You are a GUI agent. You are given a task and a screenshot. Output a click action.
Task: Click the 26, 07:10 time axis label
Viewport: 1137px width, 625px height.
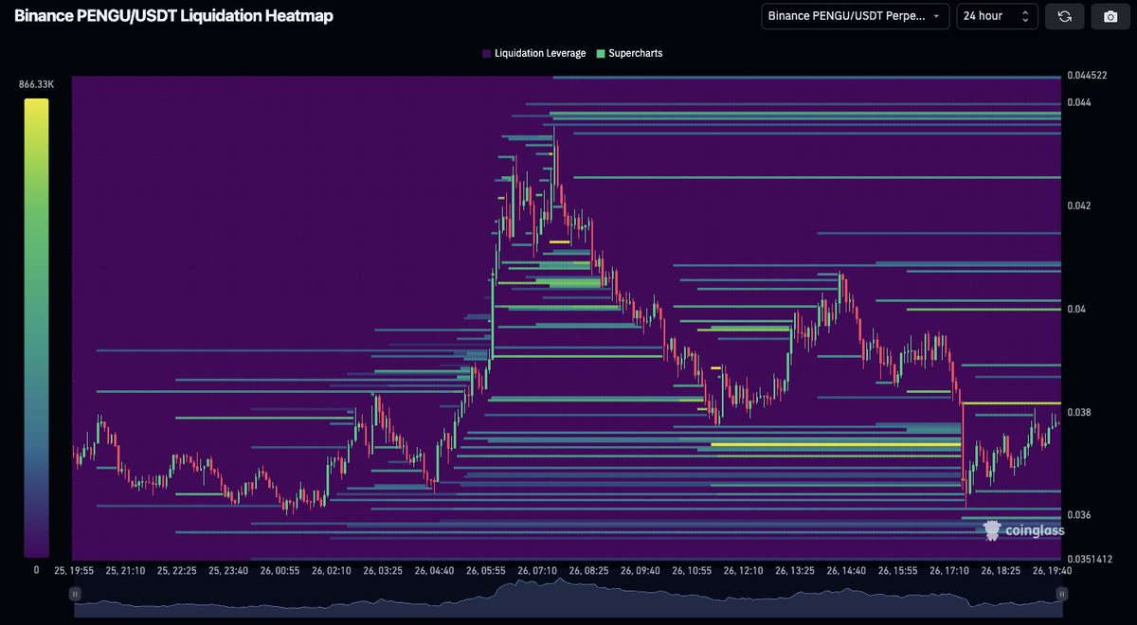pos(538,571)
